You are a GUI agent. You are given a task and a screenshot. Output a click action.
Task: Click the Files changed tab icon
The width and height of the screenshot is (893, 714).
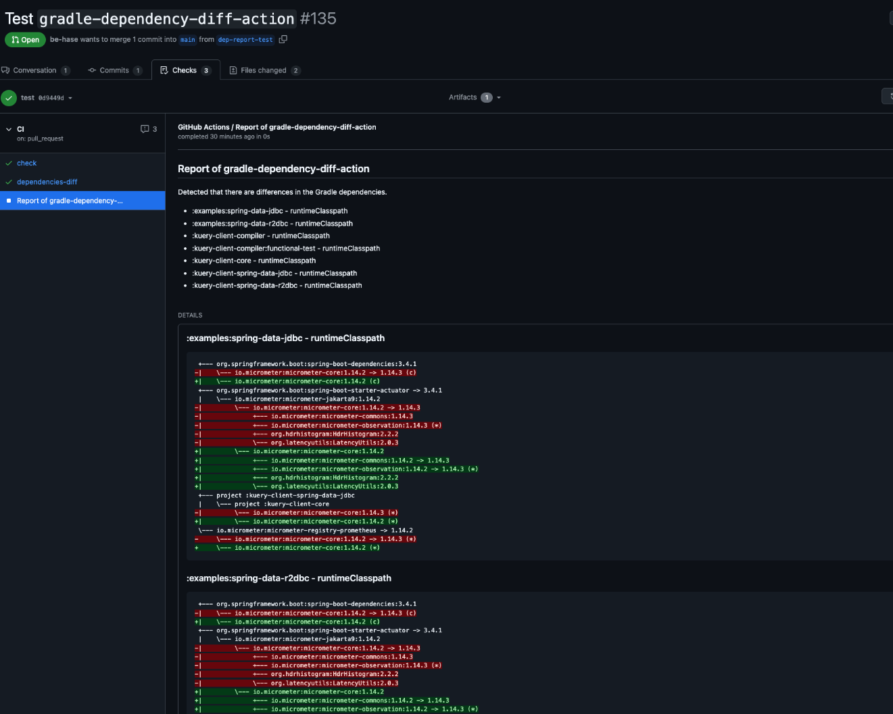(x=233, y=70)
